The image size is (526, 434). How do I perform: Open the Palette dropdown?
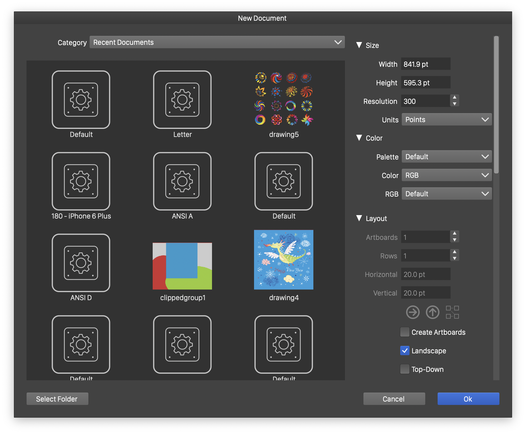tap(446, 157)
